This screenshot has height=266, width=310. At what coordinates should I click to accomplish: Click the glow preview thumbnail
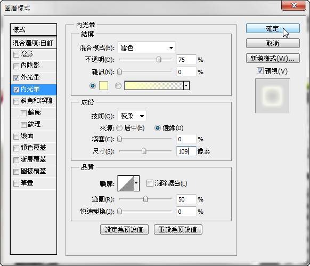pyautogui.click(x=272, y=96)
